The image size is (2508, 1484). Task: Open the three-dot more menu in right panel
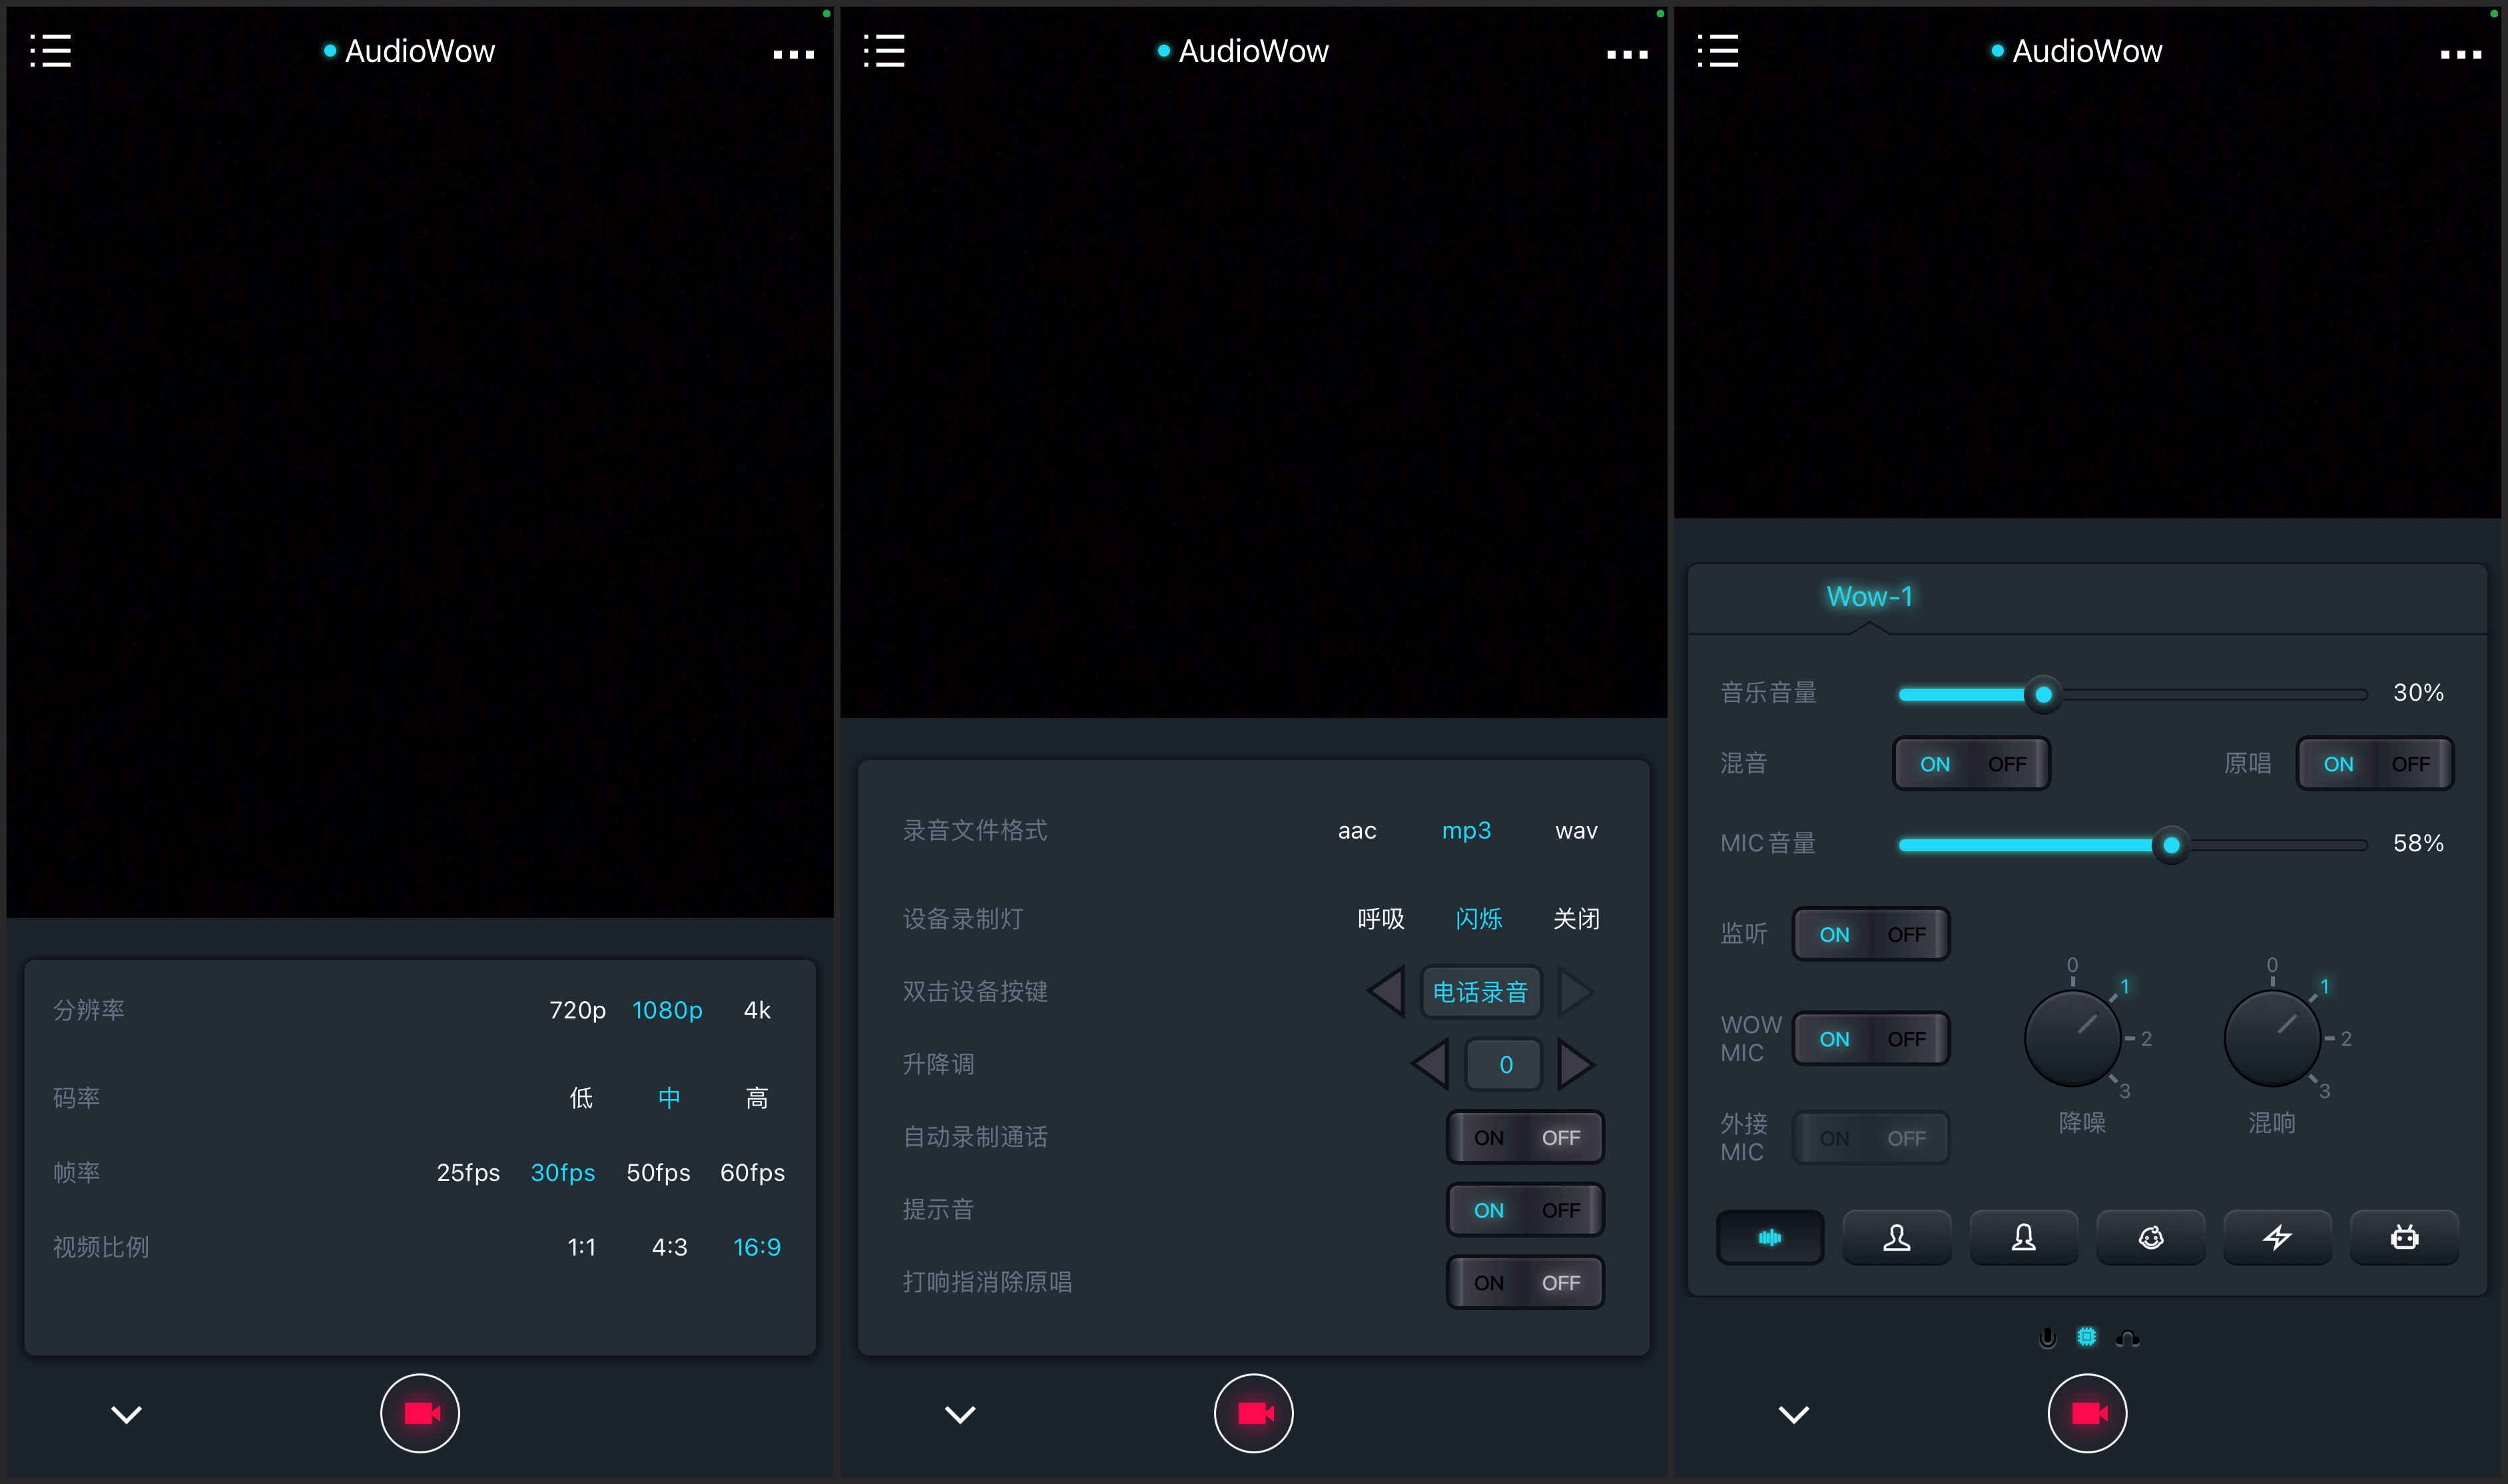(2461, 54)
